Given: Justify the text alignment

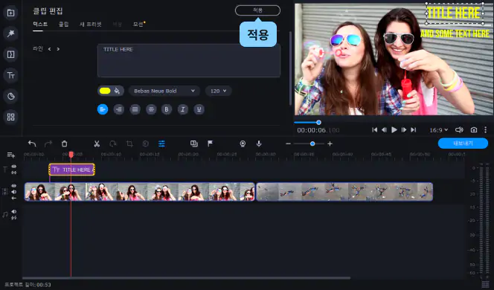Looking at the screenshot, I should (135, 109).
